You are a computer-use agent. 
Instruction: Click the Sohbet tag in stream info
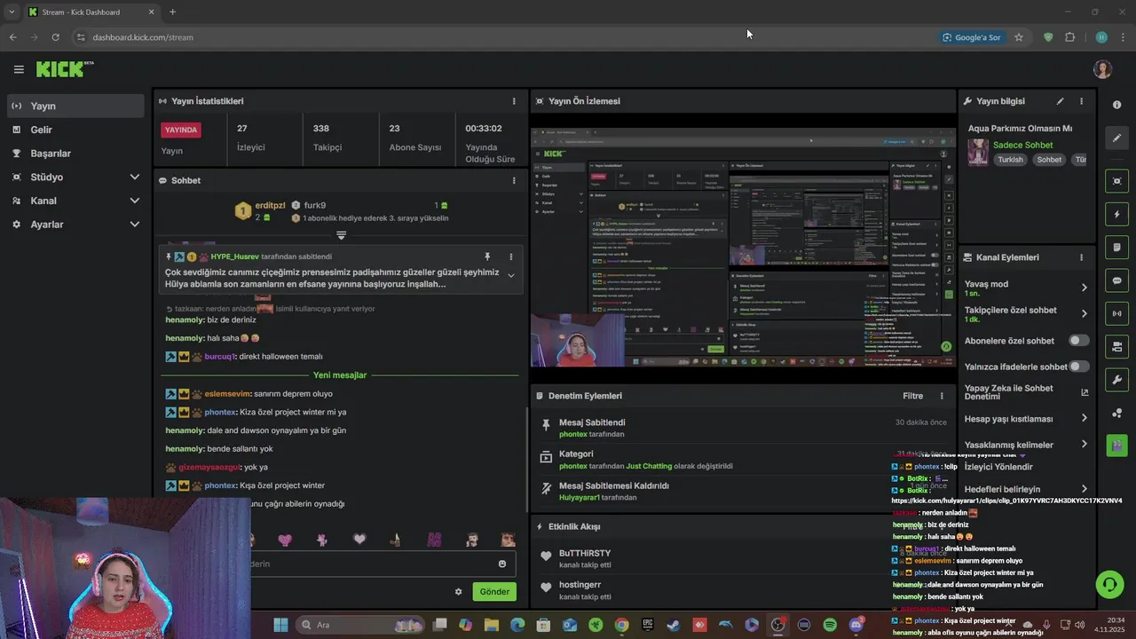click(1049, 160)
